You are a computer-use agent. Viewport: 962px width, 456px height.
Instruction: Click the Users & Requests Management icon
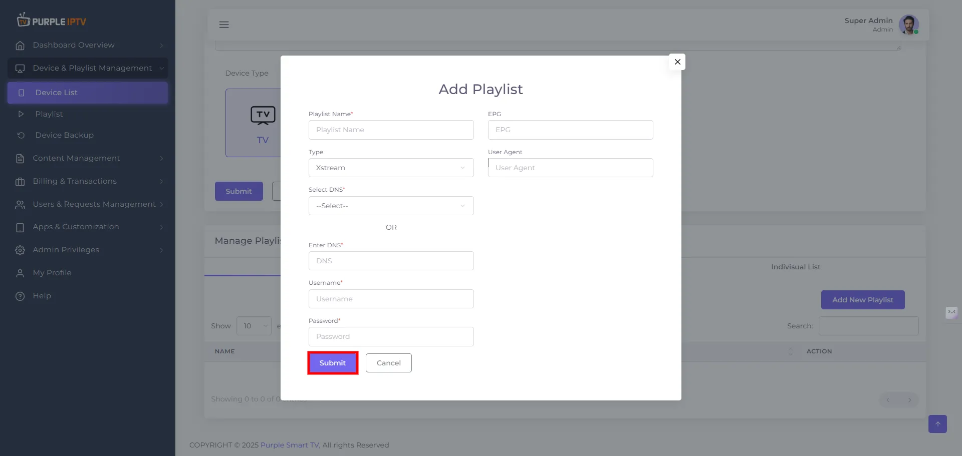(x=20, y=205)
